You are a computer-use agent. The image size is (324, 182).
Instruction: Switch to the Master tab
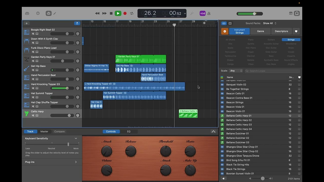pyautogui.click(x=44, y=131)
